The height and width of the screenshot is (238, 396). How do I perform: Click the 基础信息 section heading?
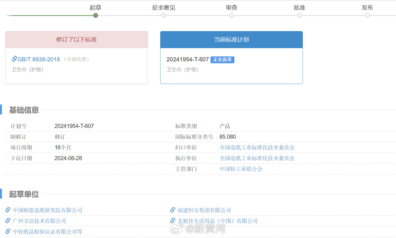(x=24, y=110)
